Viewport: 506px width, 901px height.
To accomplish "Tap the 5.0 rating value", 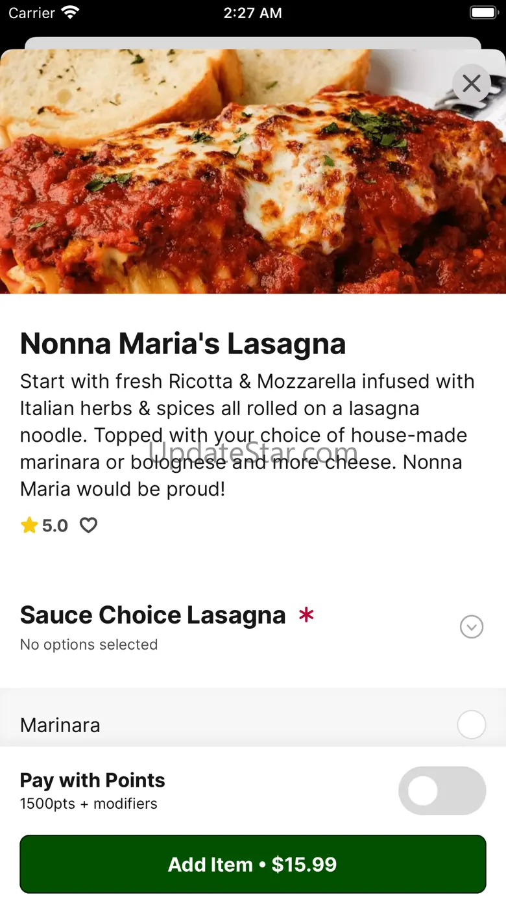I will click(x=55, y=526).
